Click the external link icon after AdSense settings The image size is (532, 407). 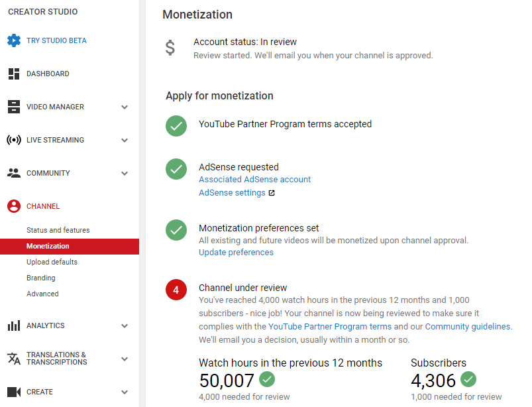[x=272, y=193]
